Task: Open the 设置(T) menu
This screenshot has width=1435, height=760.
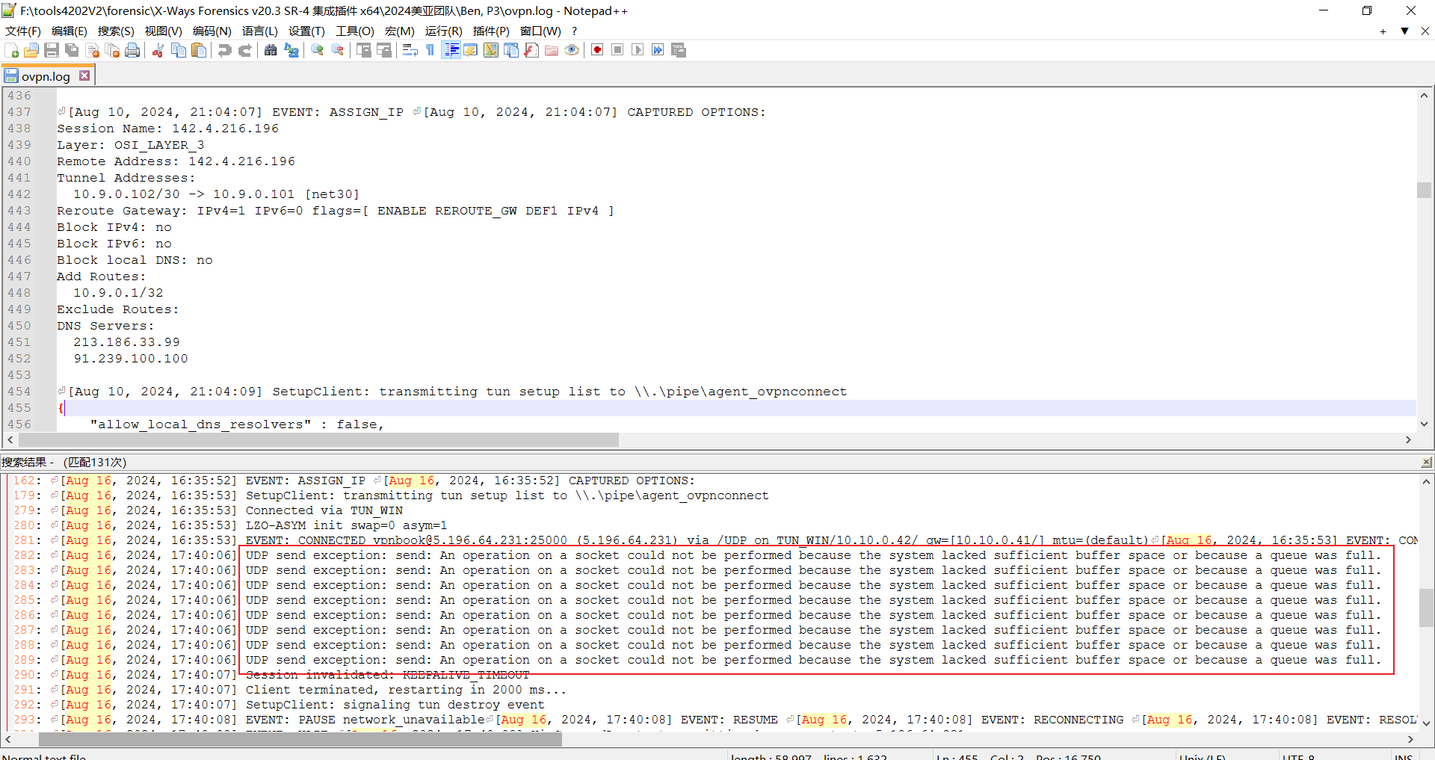Action: click(307, 31)
